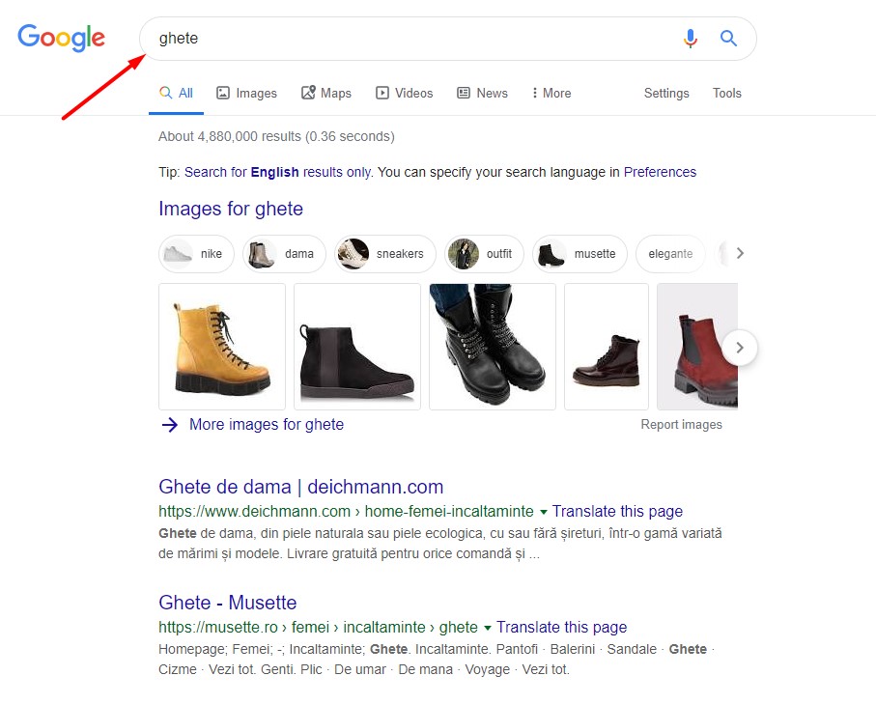Click the arrow icon beside More images
Screen dimensions: 876x704
click(x=169, y=425)
